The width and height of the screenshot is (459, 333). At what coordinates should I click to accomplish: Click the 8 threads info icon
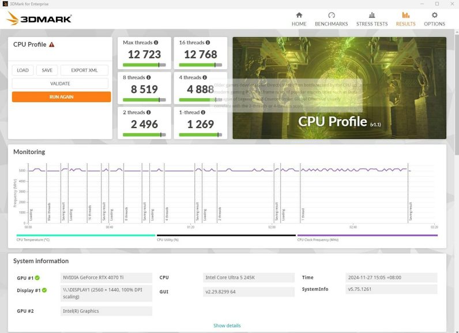[148, 77]
